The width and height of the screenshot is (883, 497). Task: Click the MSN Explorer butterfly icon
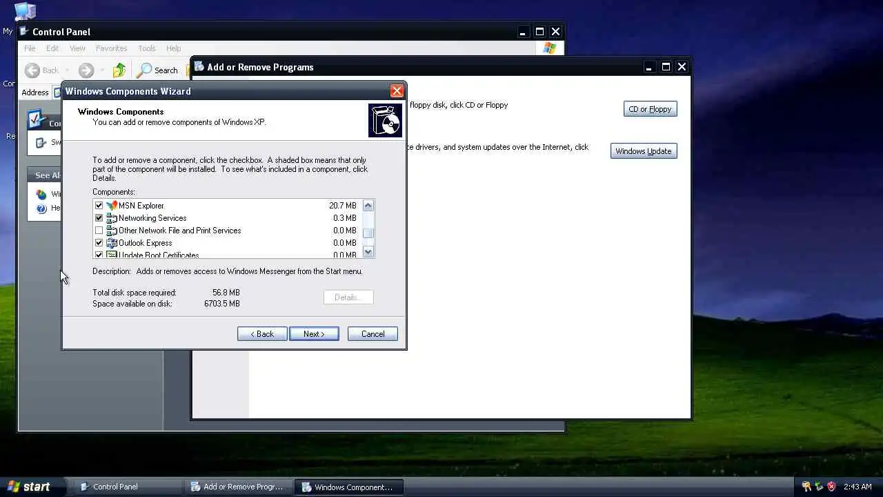tap(112, 206)
